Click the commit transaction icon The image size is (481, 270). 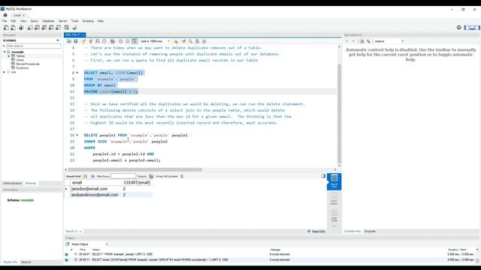[x=121, y=41]
